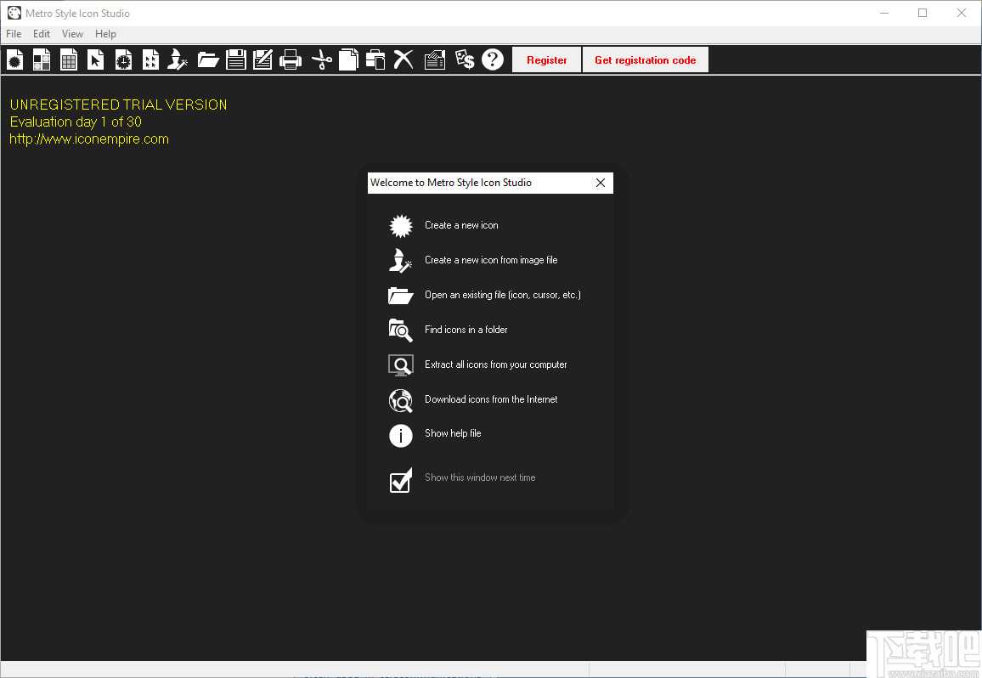982x678 pixels.
Task: Select Show help file
Action: (453, 433)
